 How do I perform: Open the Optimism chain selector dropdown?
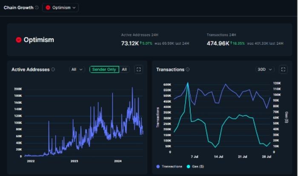pyautogui.click(x=60, y=8)
